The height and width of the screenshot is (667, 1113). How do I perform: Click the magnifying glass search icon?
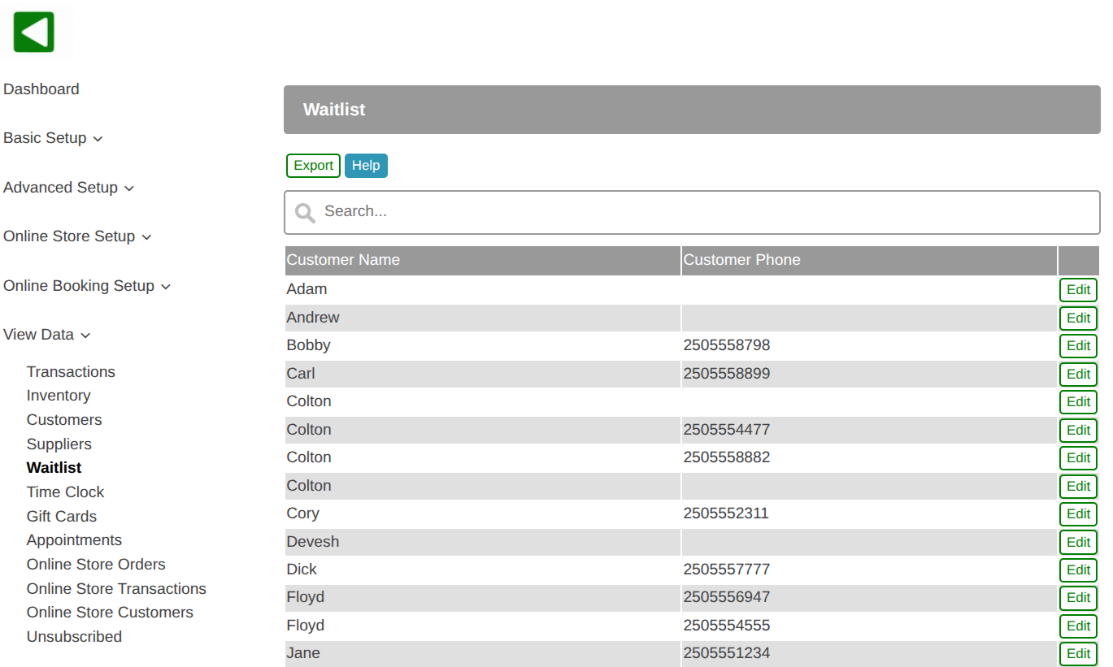pyautogui.click(x=305, y=213)
